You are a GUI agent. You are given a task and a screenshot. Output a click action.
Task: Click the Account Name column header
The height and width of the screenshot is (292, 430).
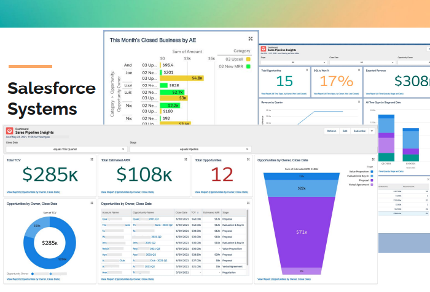click(x=116, y=213)
